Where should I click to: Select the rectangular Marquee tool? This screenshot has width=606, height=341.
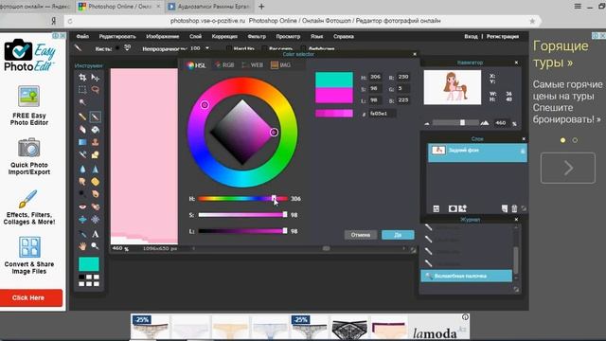pyautogui.click(x=82, y=90)
